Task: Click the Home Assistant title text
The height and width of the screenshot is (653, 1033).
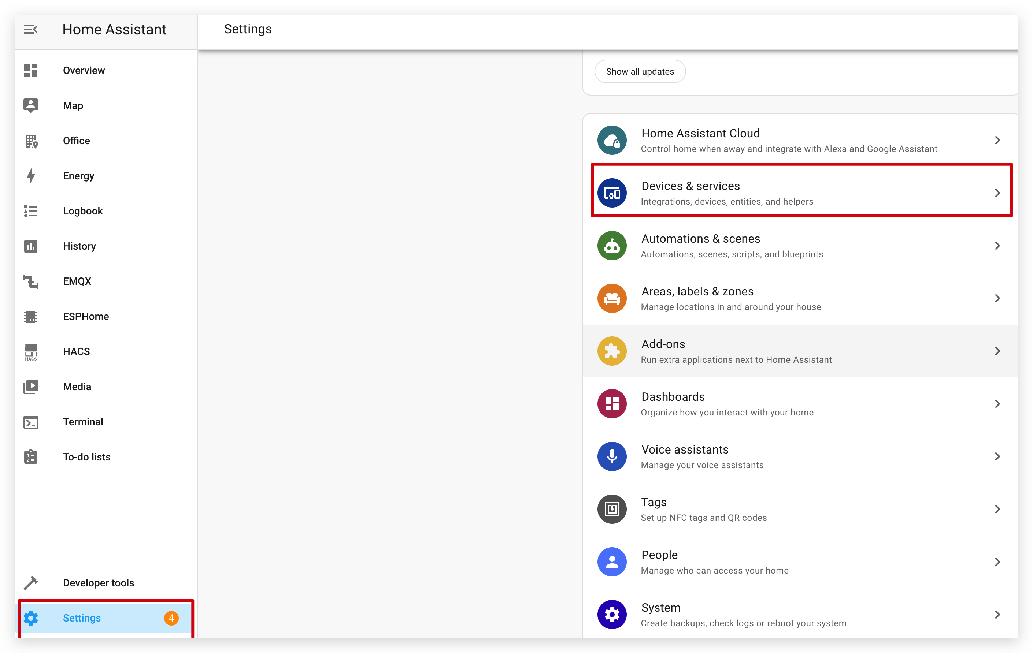Action: [x=114, y=29]
